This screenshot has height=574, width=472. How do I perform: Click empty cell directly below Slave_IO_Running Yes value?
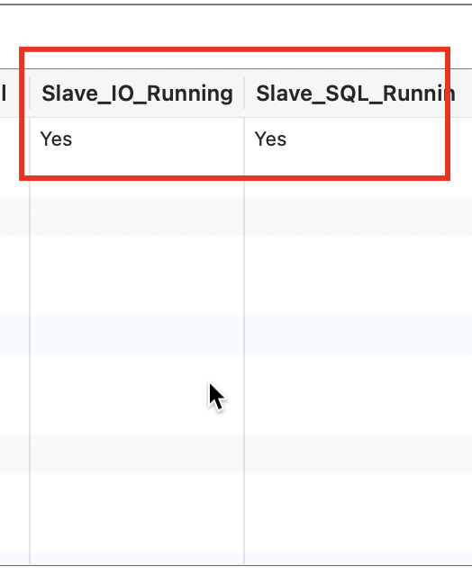click(137, 177)
